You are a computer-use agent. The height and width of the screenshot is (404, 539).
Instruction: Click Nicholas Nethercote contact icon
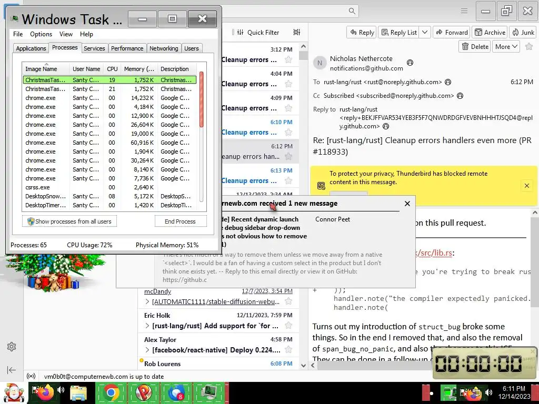tap(410, 63)
